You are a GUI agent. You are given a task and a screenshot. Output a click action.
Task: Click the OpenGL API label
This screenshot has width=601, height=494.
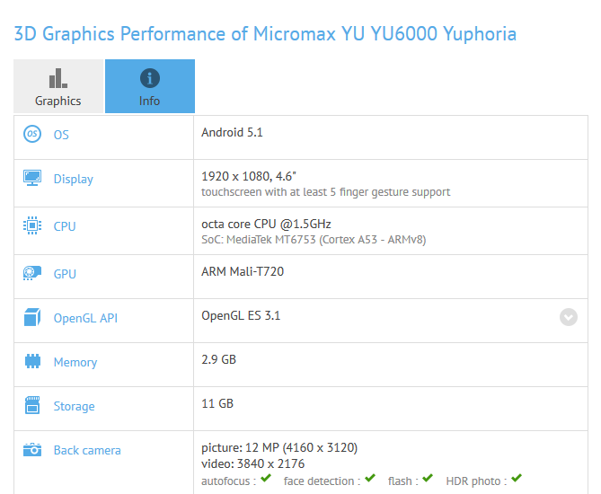[85, 318]
